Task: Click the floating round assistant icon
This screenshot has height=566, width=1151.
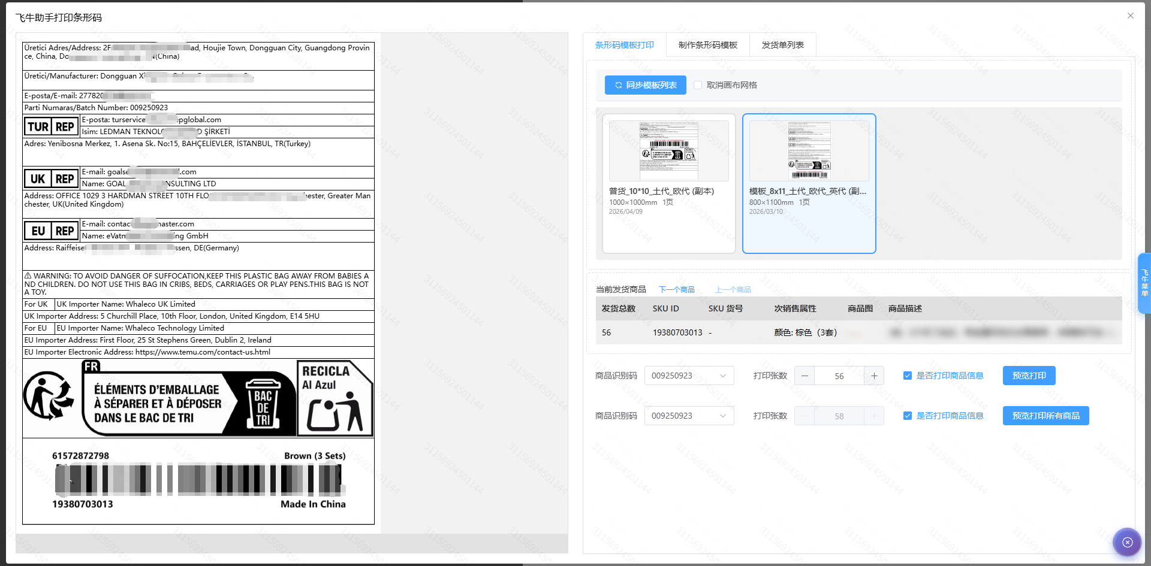Action: pyautogui.click(x=1127, y=542)
